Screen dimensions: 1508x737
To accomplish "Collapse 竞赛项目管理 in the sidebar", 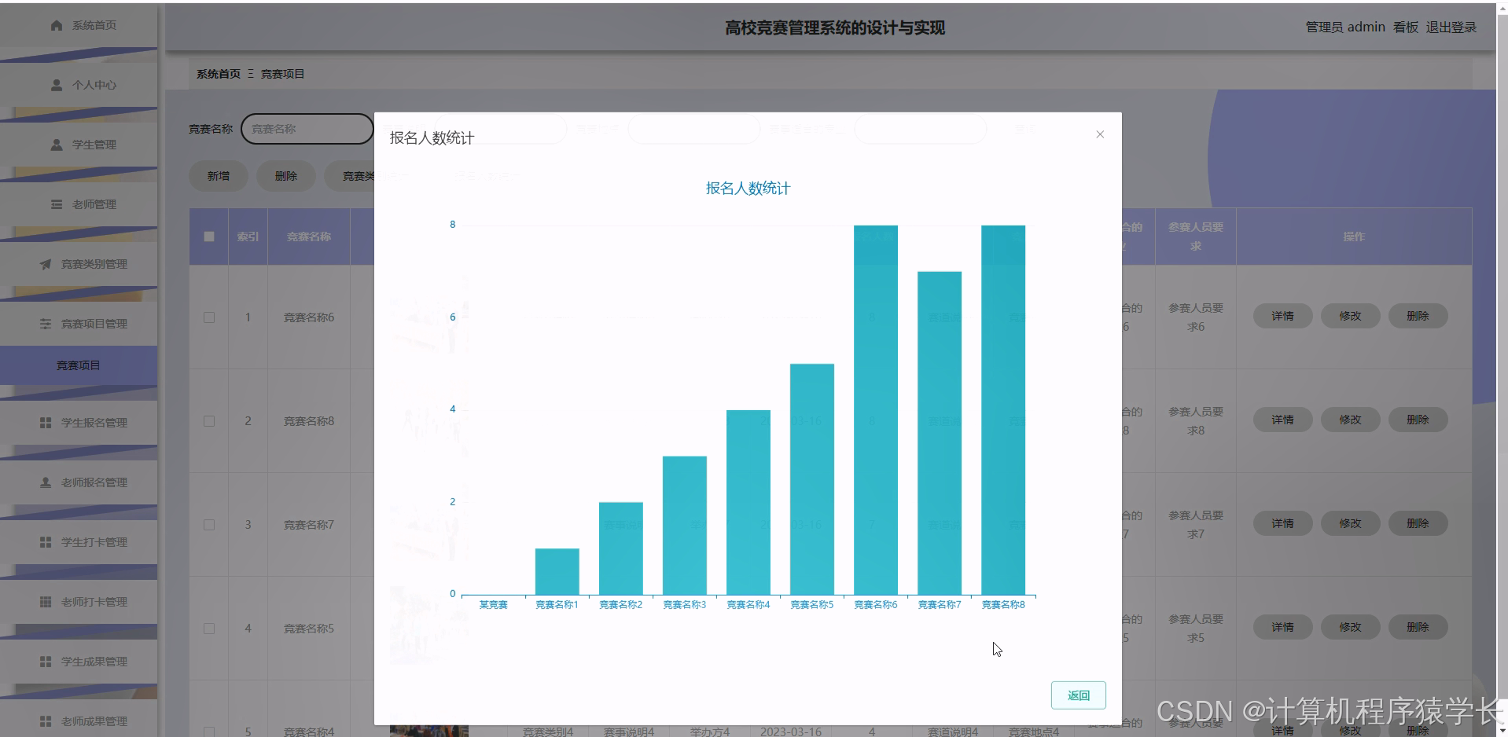I will coord(79,324).
